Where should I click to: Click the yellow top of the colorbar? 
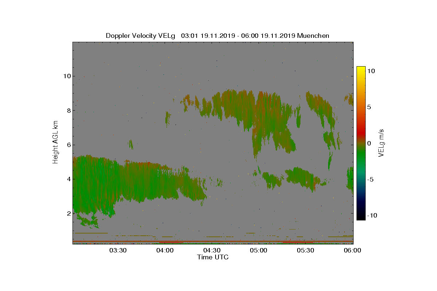[x=361, y=69]
